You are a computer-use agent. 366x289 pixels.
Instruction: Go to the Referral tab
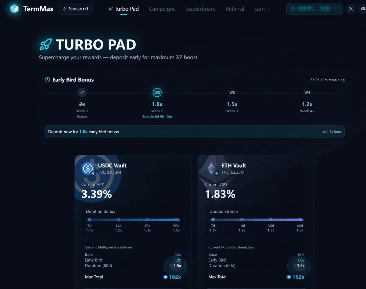235,9
